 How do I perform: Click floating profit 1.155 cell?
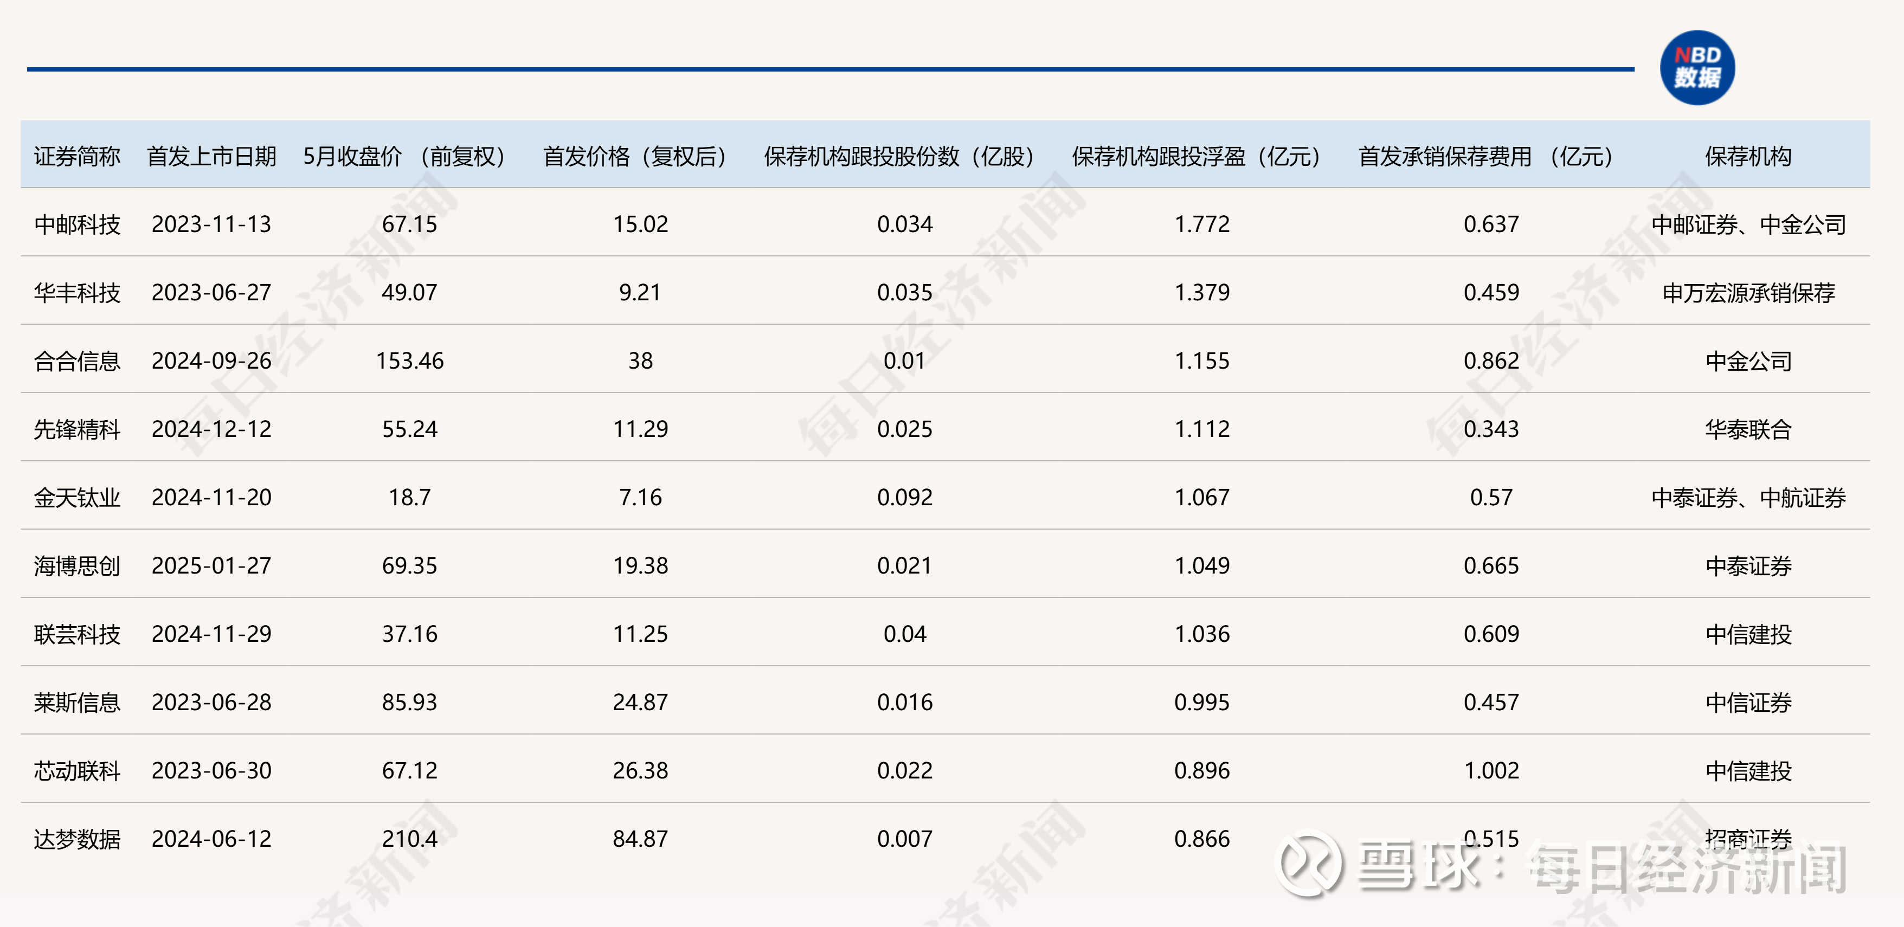(1202, 360)
